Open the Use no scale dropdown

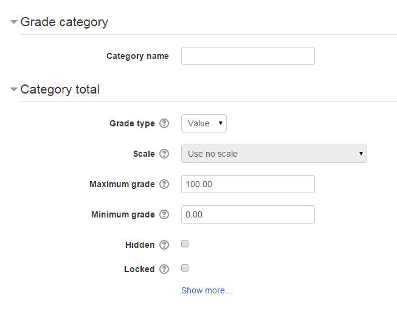[274, 154]
